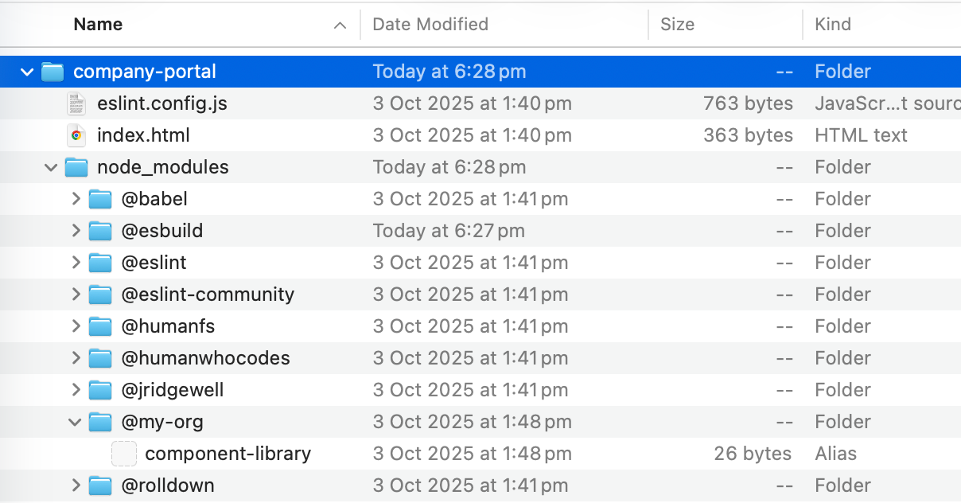Screen dimensions: 961x503
Task: Click the @rolldown folder icon
Action: [100, 485]
